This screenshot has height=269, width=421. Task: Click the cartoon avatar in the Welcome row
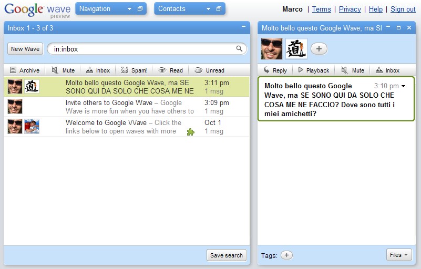pyautogui.click(x=32, y=126)
